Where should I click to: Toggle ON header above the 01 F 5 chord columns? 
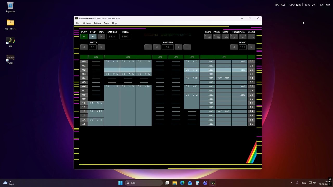point(128,57)
